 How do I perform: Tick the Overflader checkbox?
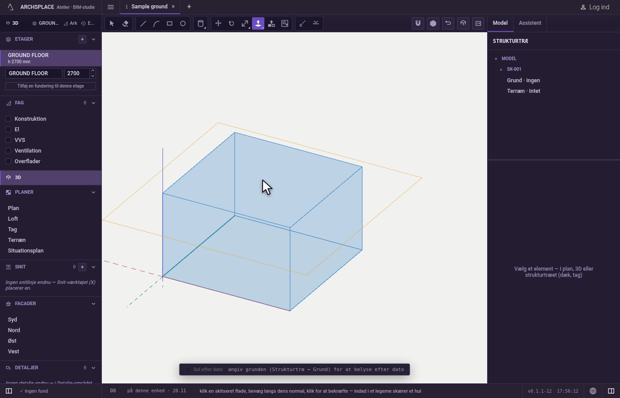click(8, 161)
